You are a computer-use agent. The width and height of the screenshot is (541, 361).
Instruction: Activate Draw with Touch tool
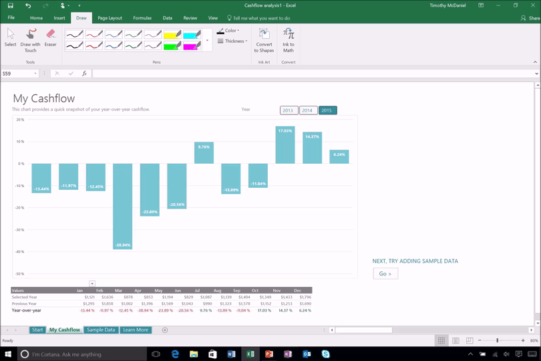(31, 39)
